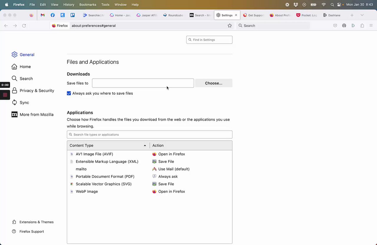Uncheck Always ask you where to save files
Image resolution: width=377 pixels, height=245 pixels.
tap(69, 93)
